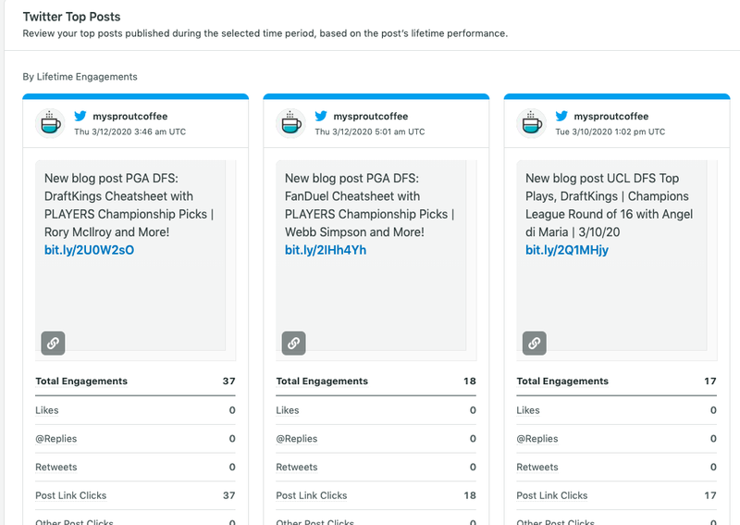Click Likes label in the FanDuel Cheatsheet card
Viewport: 740px width, 525px height.
tap(288, 410)
